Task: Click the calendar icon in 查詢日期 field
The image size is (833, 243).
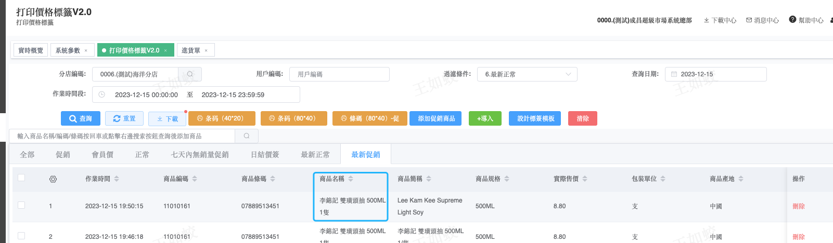Action: pyautogui.click(x=674, y=74)
